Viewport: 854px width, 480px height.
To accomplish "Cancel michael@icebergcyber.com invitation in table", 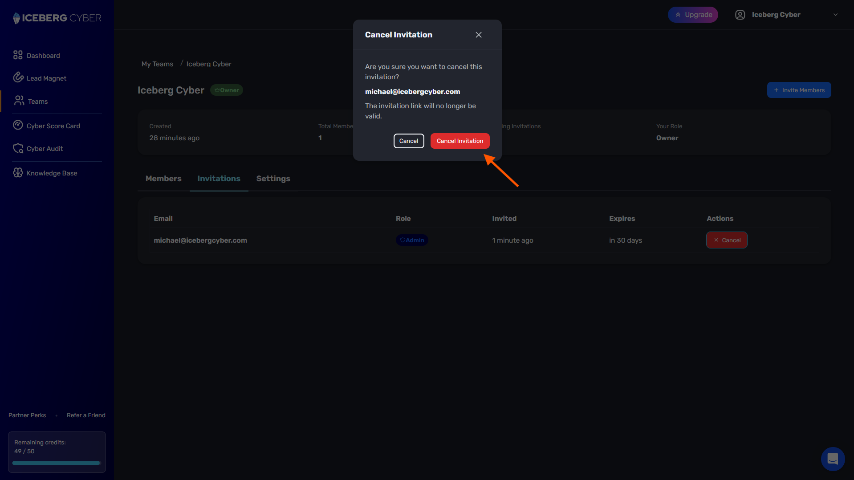I will (727, 240).
